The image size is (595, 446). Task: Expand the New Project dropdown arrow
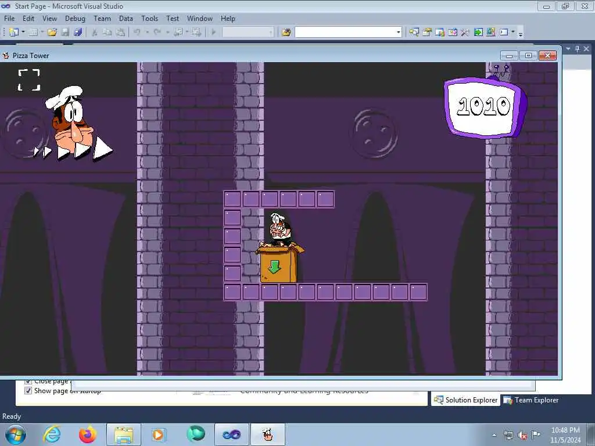23,33
